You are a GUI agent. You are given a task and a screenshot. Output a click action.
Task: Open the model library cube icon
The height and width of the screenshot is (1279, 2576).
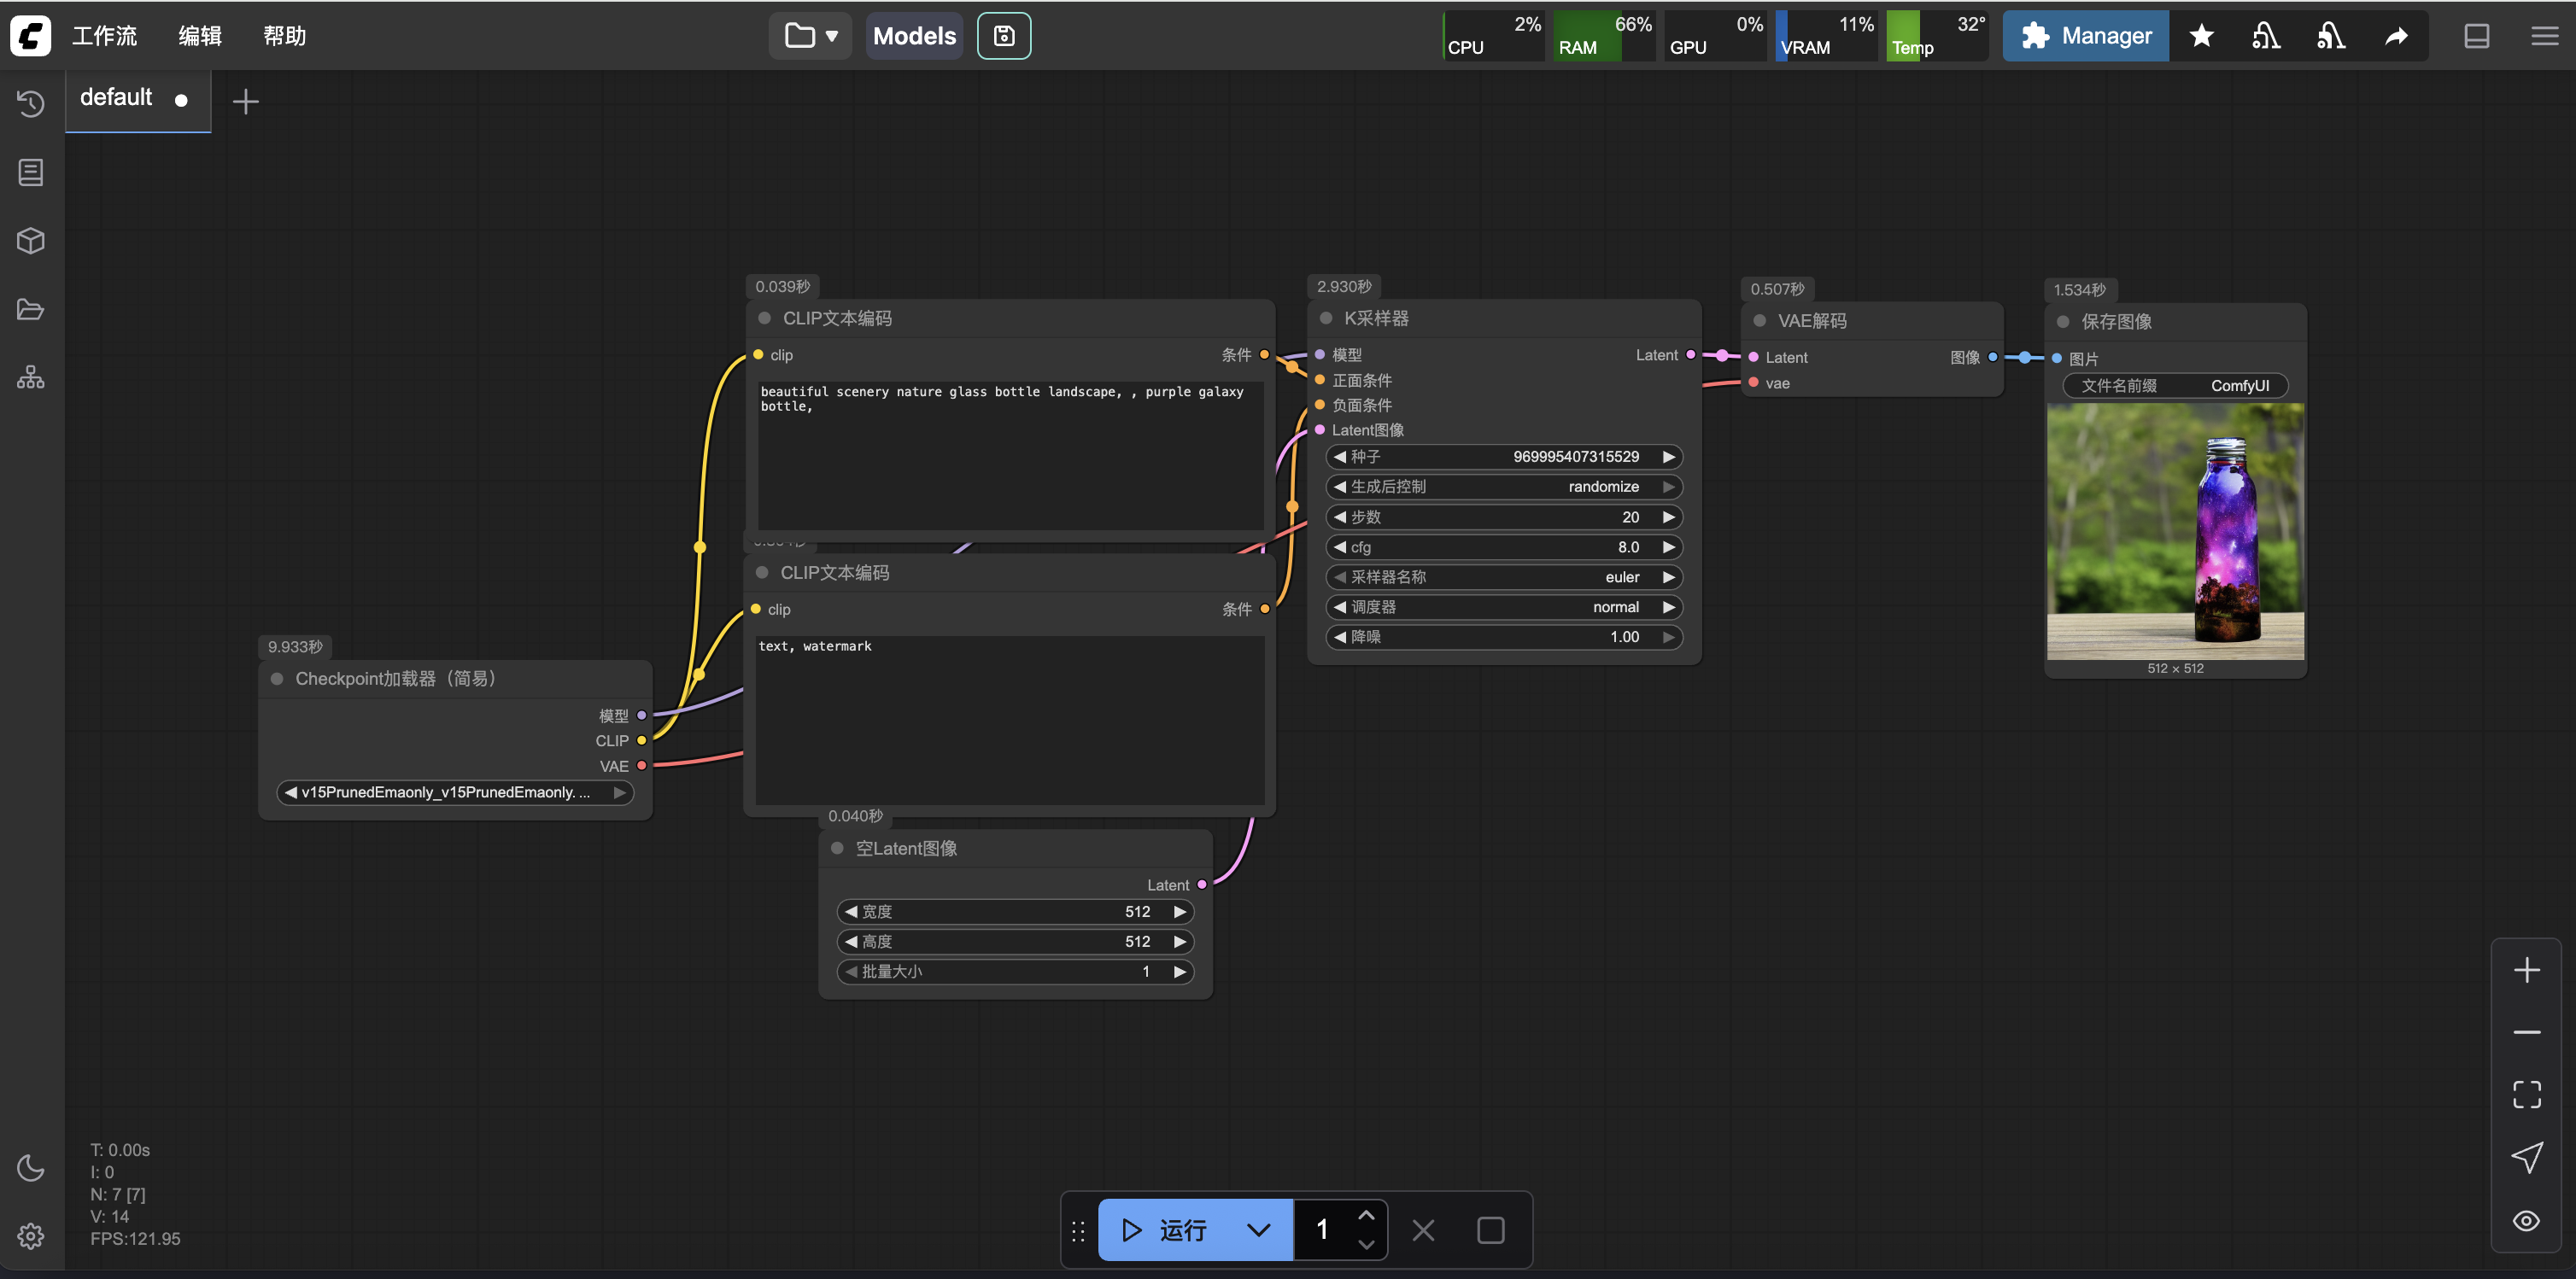coord(31,241)
